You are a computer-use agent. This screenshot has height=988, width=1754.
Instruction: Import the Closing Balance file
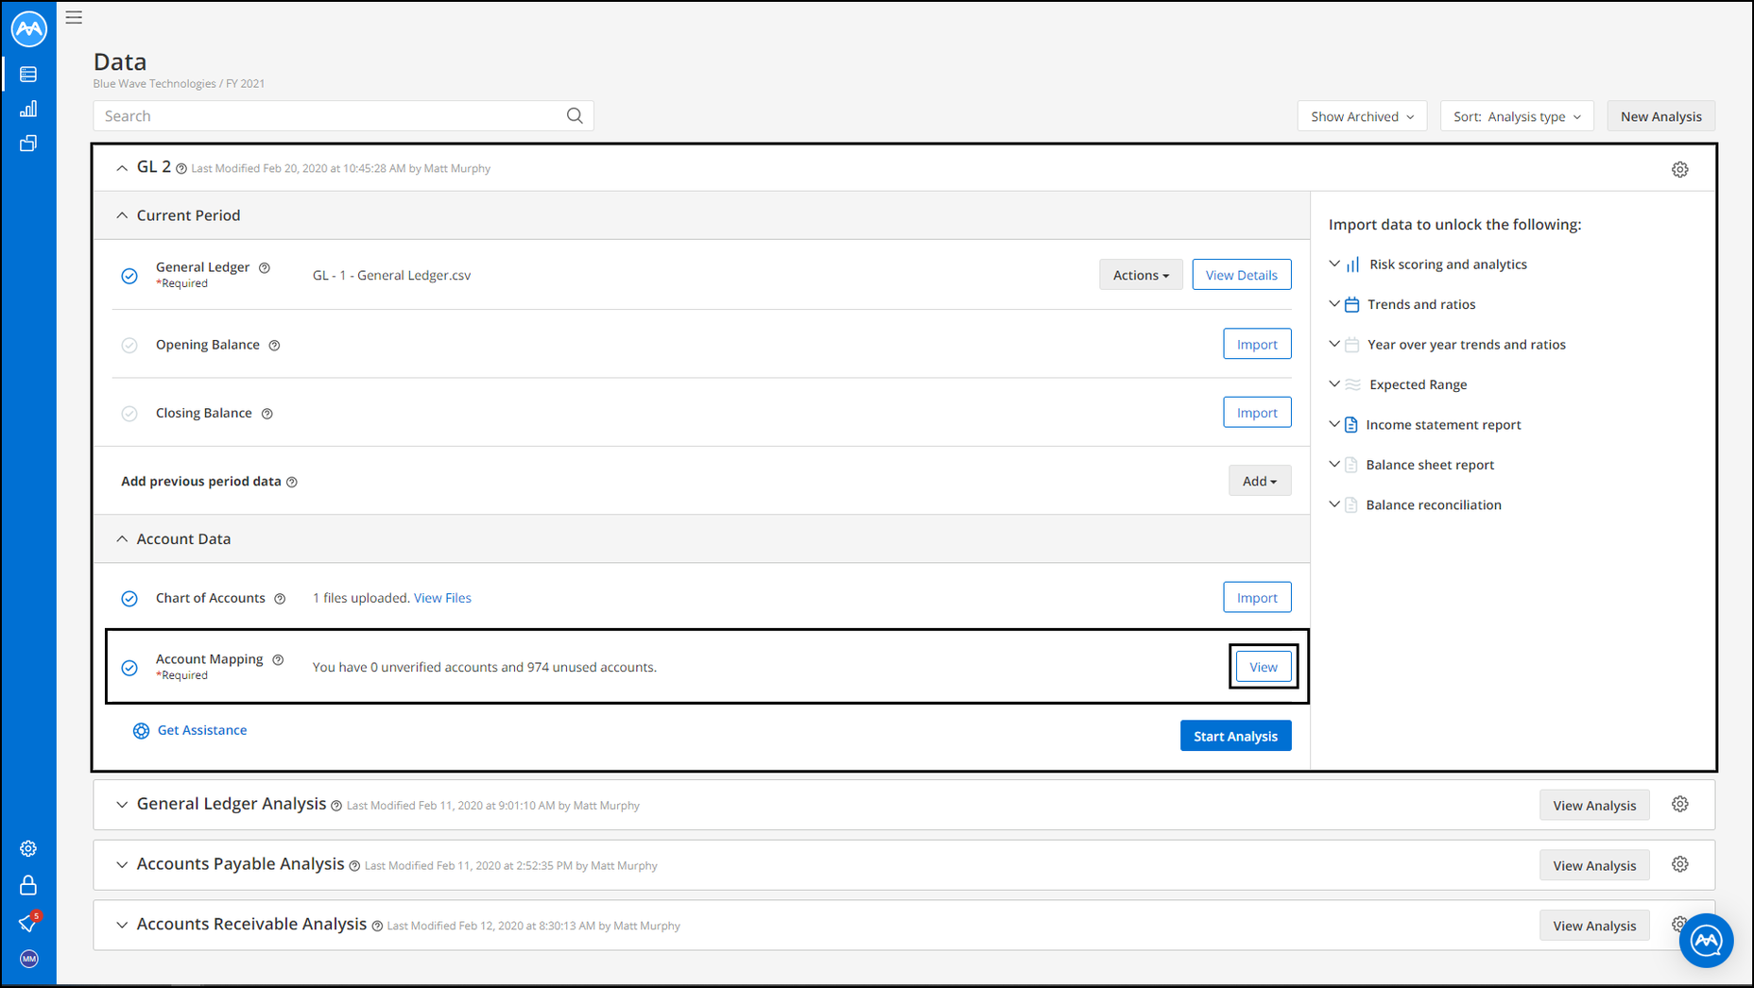coord(1257,413)
